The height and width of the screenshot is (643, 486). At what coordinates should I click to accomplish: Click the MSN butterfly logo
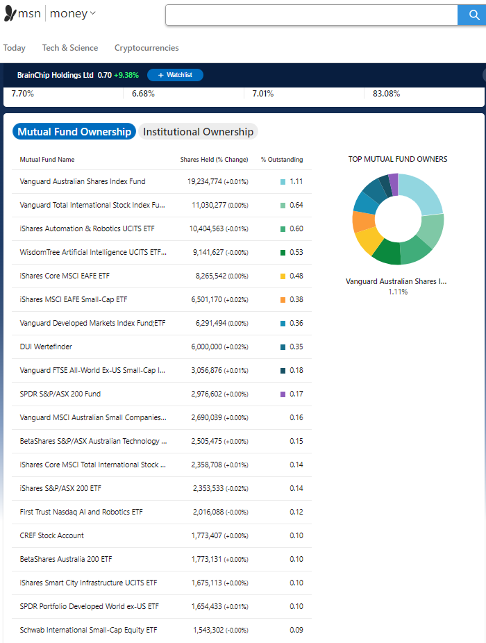[x=10, y=13]
